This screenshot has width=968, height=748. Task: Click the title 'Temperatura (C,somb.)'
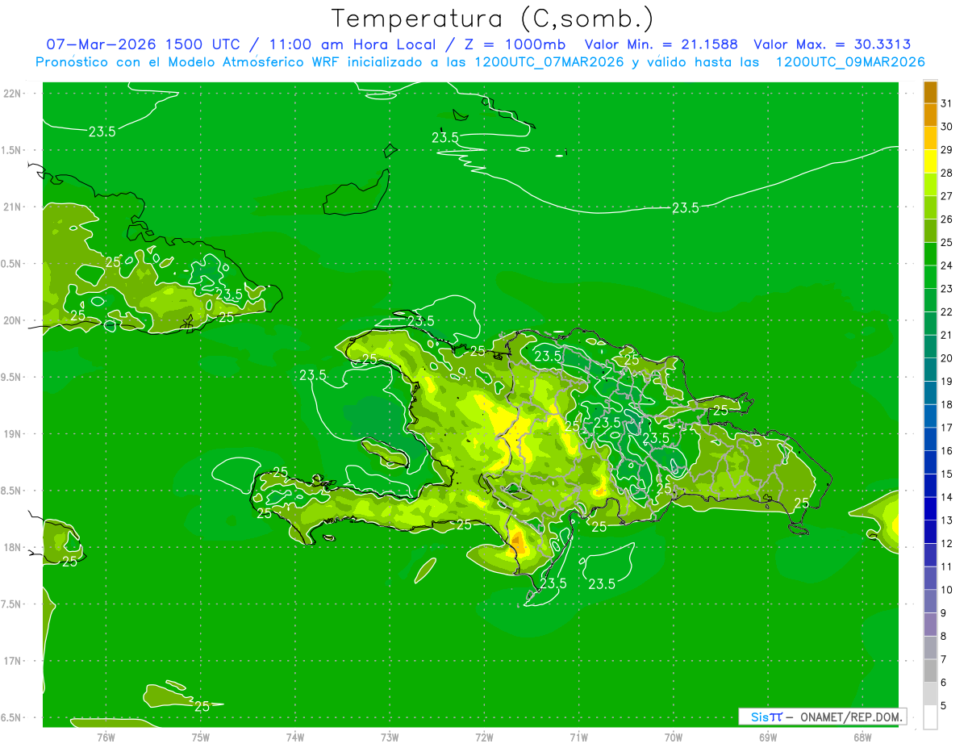tap(493, 18)
